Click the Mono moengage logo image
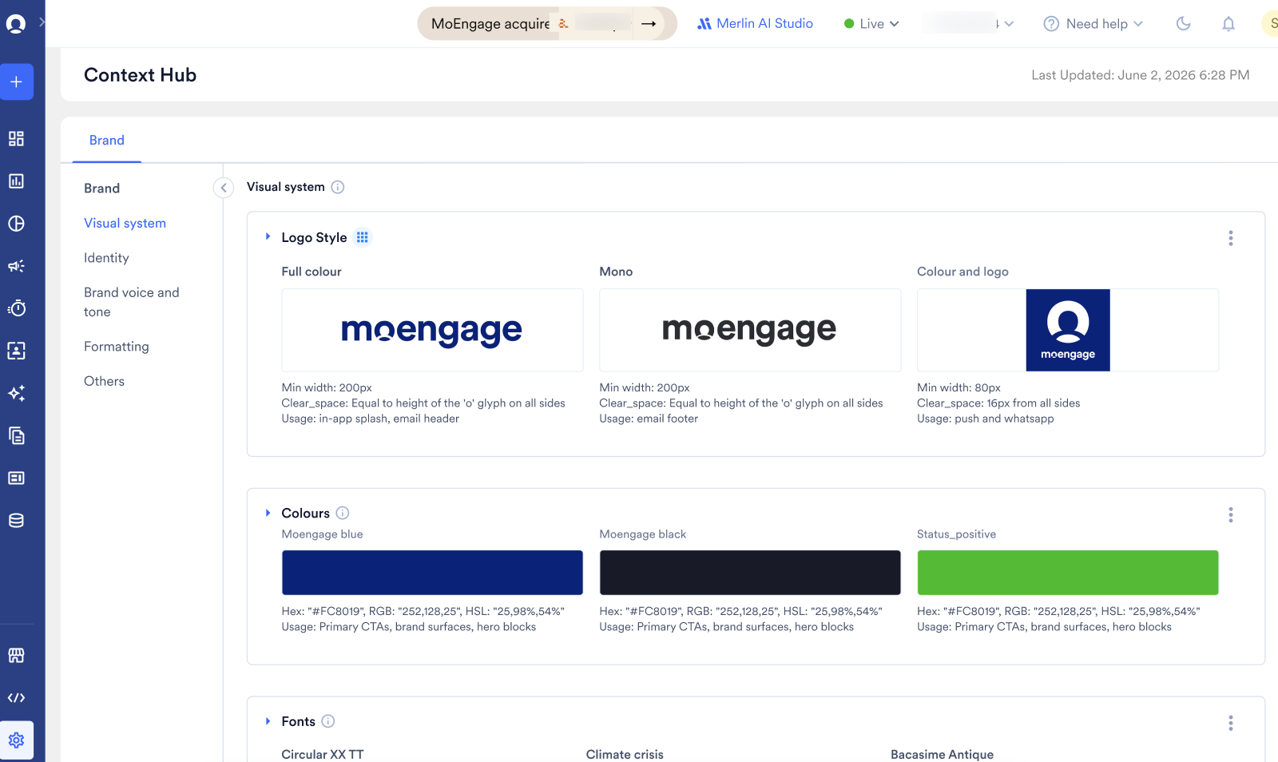The height and width of the screenshot is (762, 1278). point(750,330)
